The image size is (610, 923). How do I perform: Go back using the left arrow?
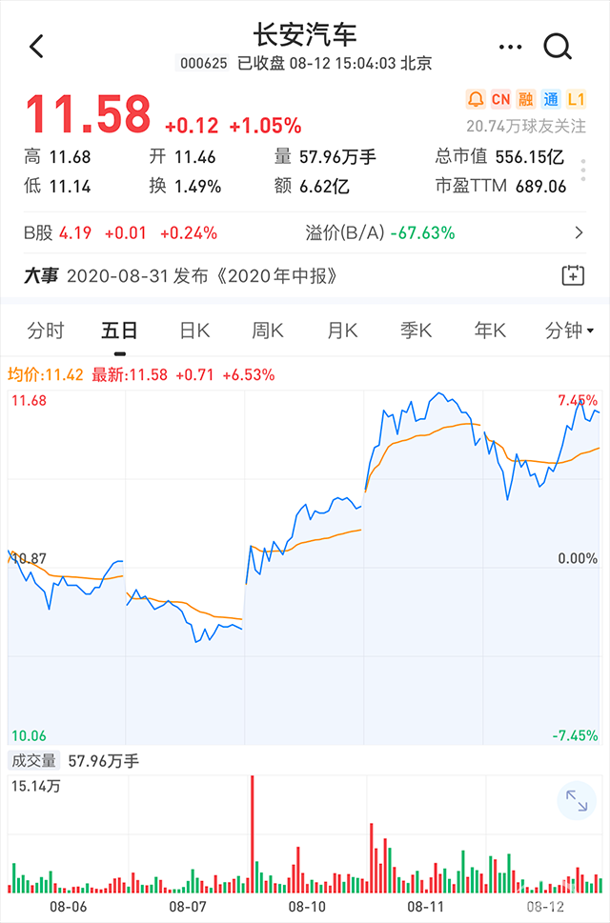(x=36, y=46)
